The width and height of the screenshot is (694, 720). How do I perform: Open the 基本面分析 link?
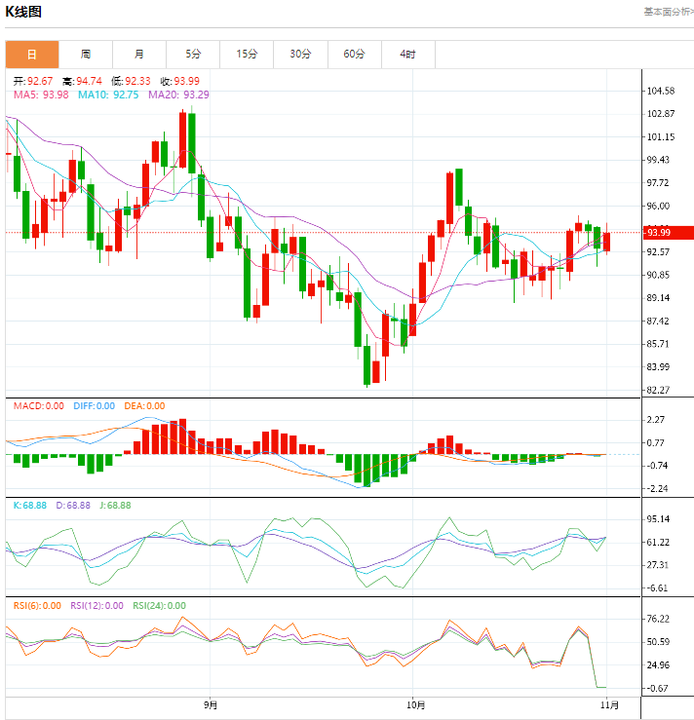coord(669,12)
